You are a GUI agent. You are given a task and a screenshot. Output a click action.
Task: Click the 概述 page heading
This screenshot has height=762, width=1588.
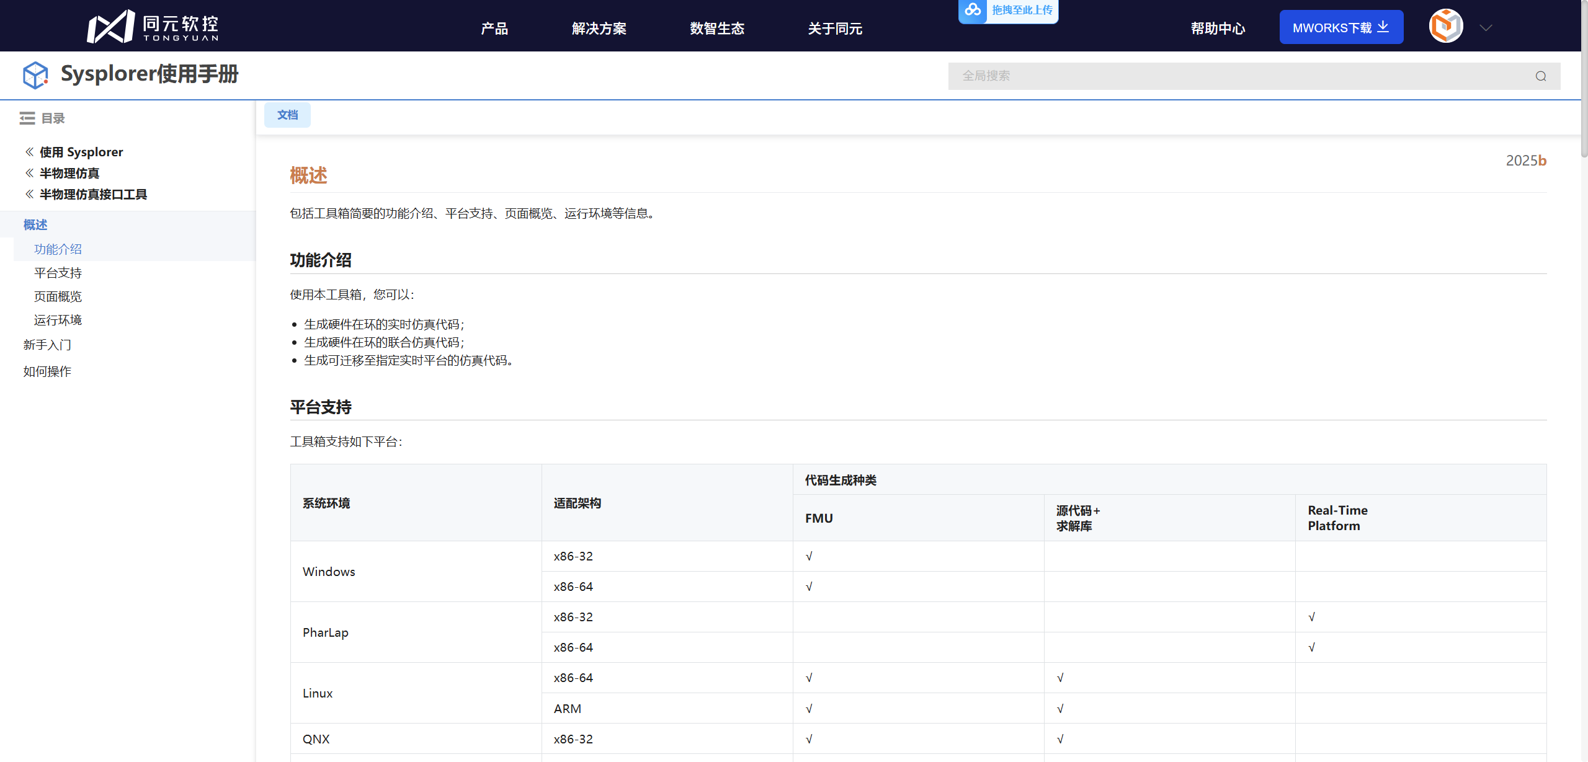tap(308, 175)
